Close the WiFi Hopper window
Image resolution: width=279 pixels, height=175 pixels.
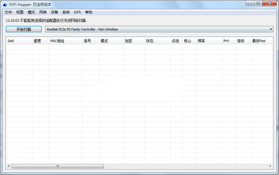point(270,3)
